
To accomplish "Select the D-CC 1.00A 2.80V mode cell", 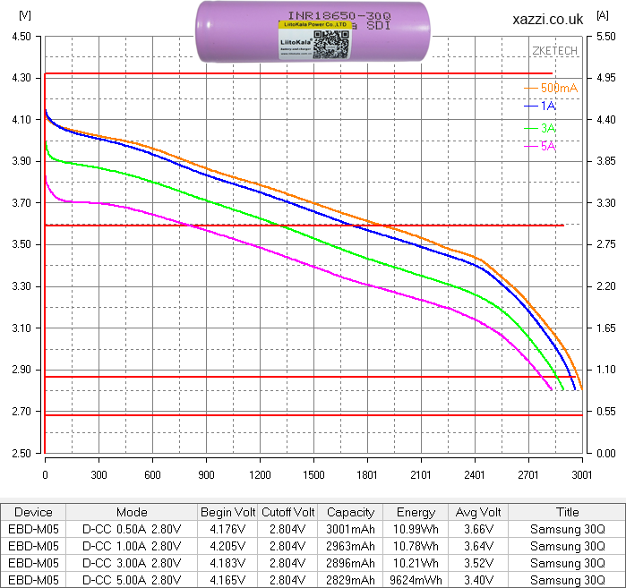I will point(132,546).
